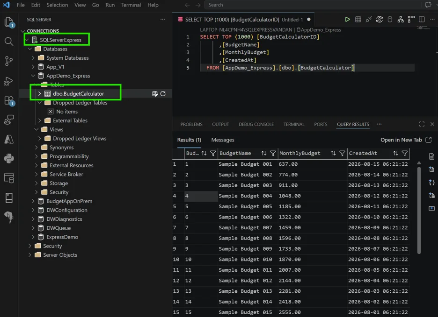Open the Selection menu

coord(57,5)
